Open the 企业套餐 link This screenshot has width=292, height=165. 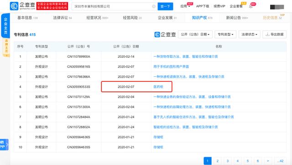click(x=236, y=6)
